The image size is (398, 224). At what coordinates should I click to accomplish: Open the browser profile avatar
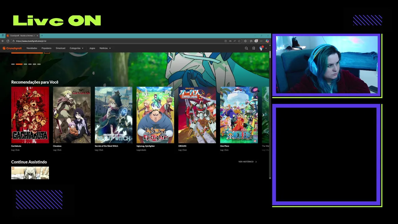click(256, 41)
